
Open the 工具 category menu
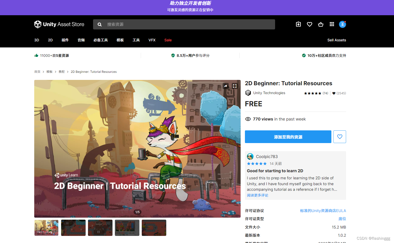[x=136, y=40]
